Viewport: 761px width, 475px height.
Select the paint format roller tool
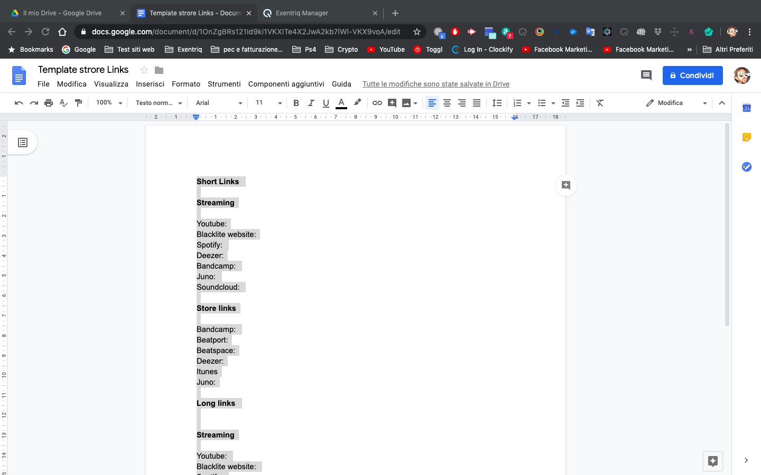[x=78, y=103]
